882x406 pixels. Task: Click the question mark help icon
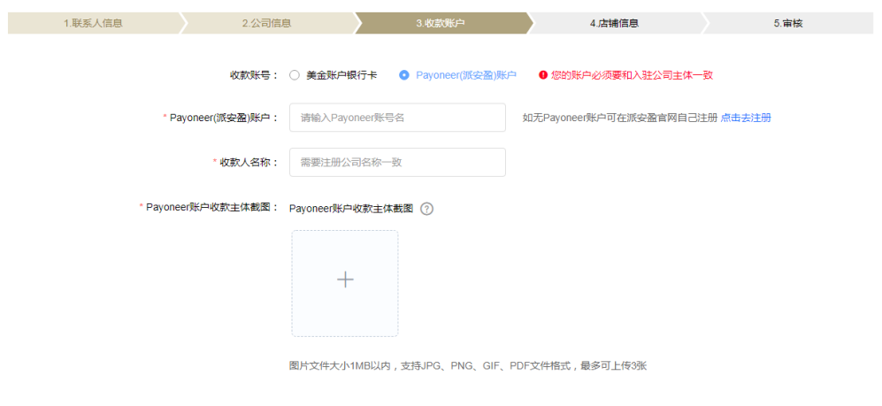[426, 209]
